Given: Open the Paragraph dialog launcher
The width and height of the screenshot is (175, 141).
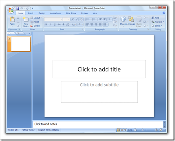Looking at the screenshot, I should pos(117,29).
